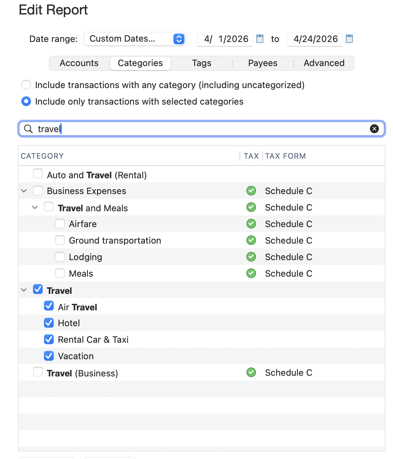Image resolution: width=393 pixels, height=459 pixels.
Task: Select include transactions with any category
Action: [x=26, y=85]
